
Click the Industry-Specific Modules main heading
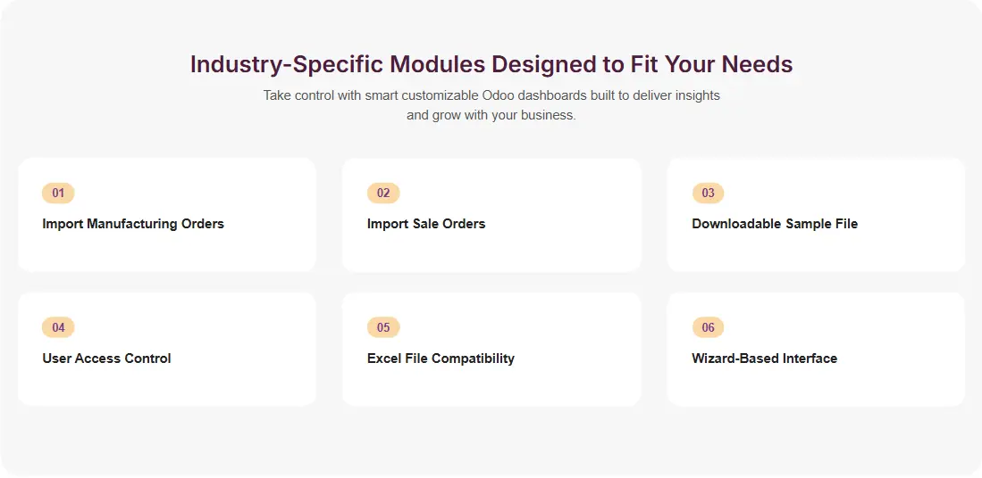[491, 64]
